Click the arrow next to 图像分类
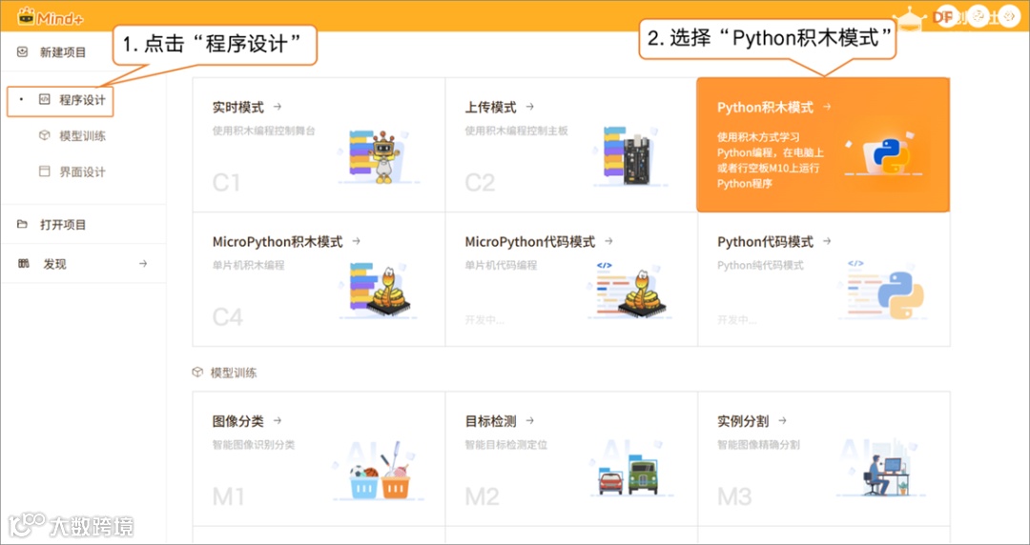The image size is (1030, 545). 278,420
